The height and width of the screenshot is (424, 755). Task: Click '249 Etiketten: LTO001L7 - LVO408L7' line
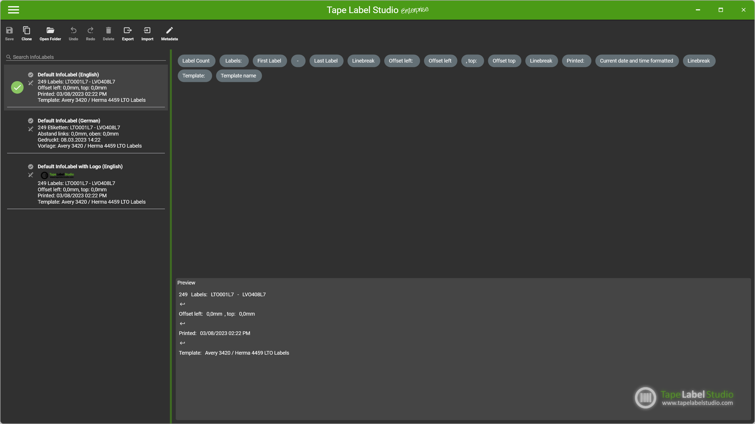tap(79, 127)
